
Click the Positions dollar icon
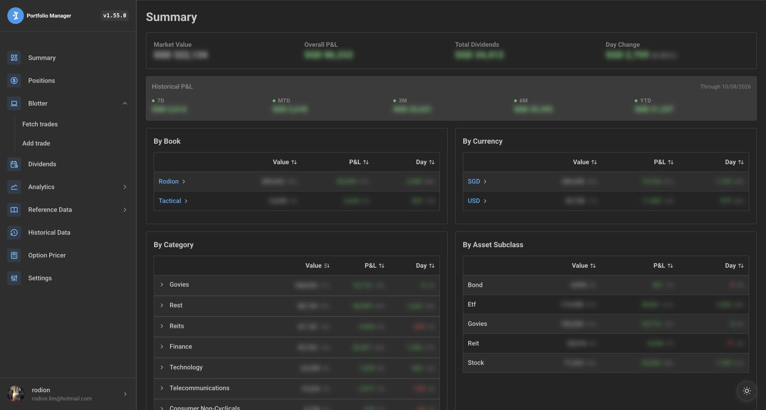click(14, 81)
